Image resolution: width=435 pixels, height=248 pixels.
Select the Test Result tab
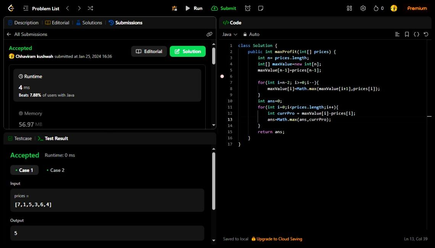click(x=53, y=138)
